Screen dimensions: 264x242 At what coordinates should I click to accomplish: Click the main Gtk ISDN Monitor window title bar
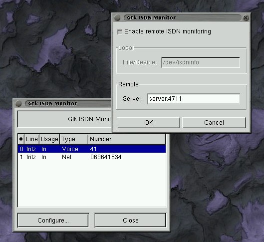(x=68, y=103)
